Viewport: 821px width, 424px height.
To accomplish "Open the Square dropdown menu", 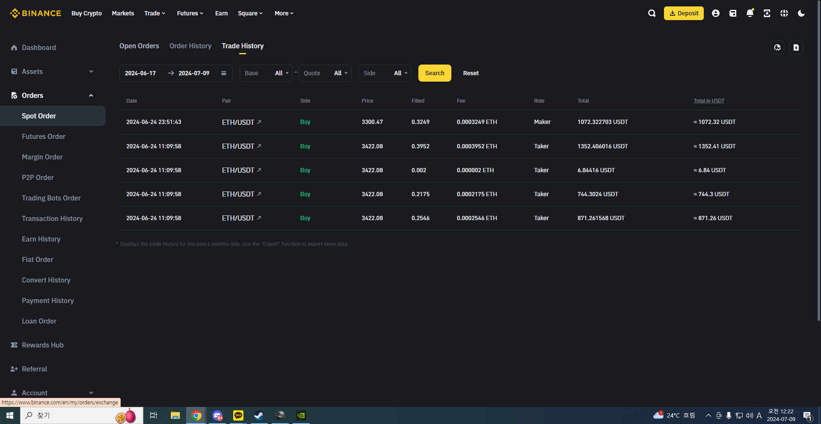I will (x=250, y=13).
